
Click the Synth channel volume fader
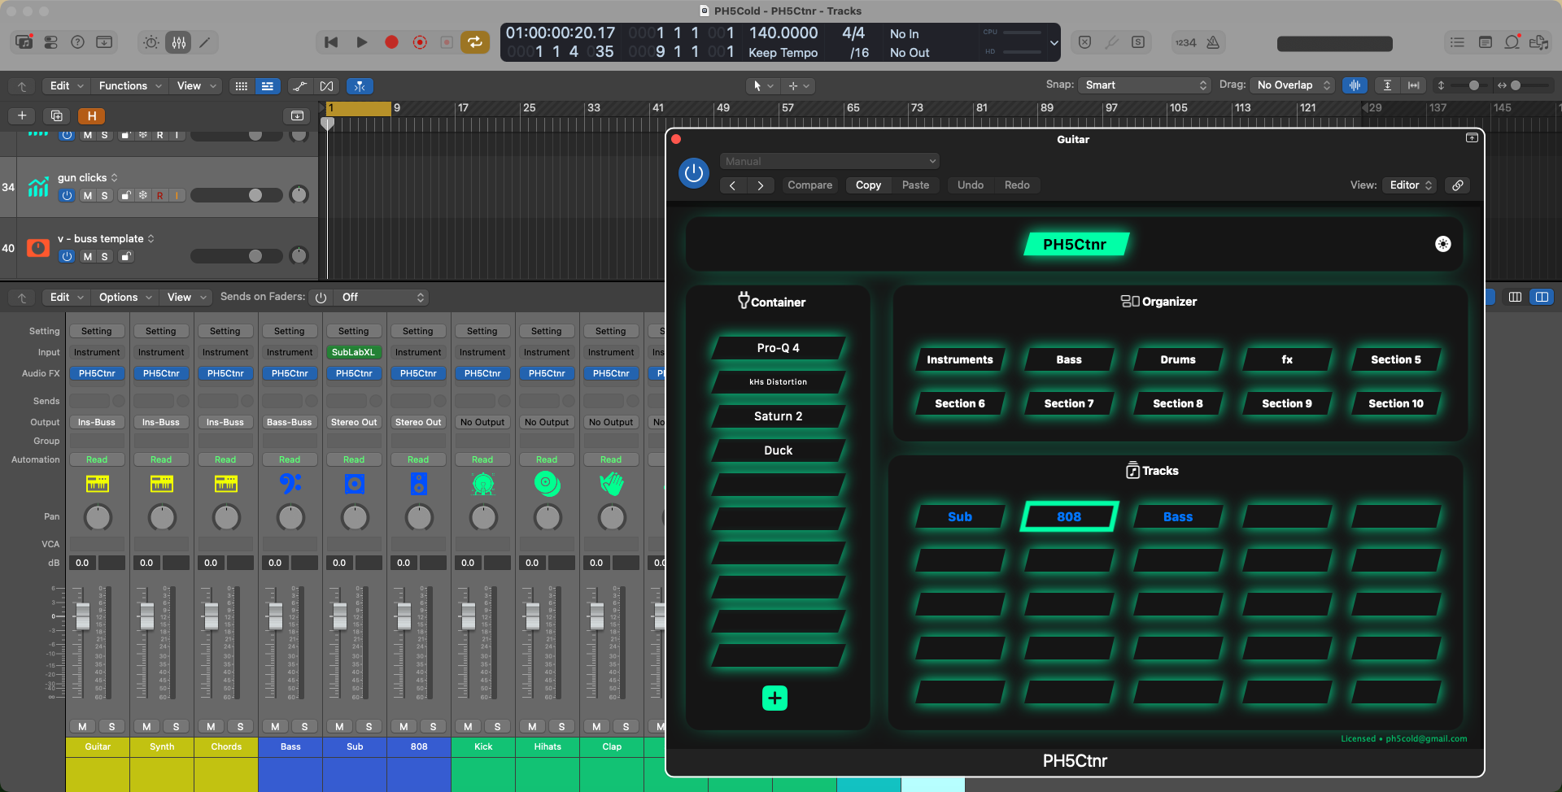(146, 616)
